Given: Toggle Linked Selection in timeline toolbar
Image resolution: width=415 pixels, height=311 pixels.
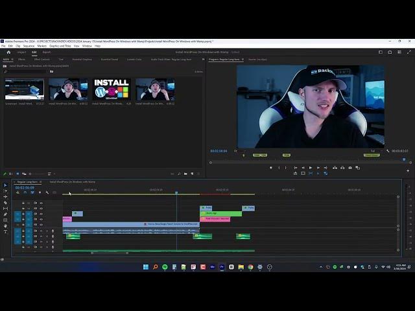Looking at the screenshot, I should (32, 192).
